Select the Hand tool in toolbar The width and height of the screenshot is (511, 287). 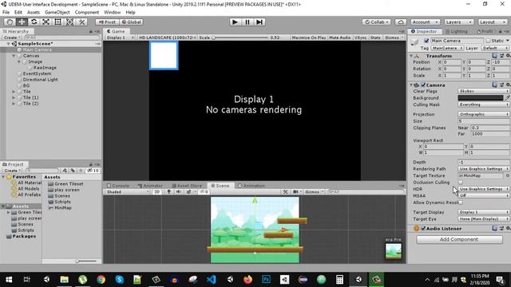click(x=10, y=22)
